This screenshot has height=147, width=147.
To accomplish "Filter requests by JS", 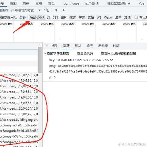I will [x=48, y=17].
